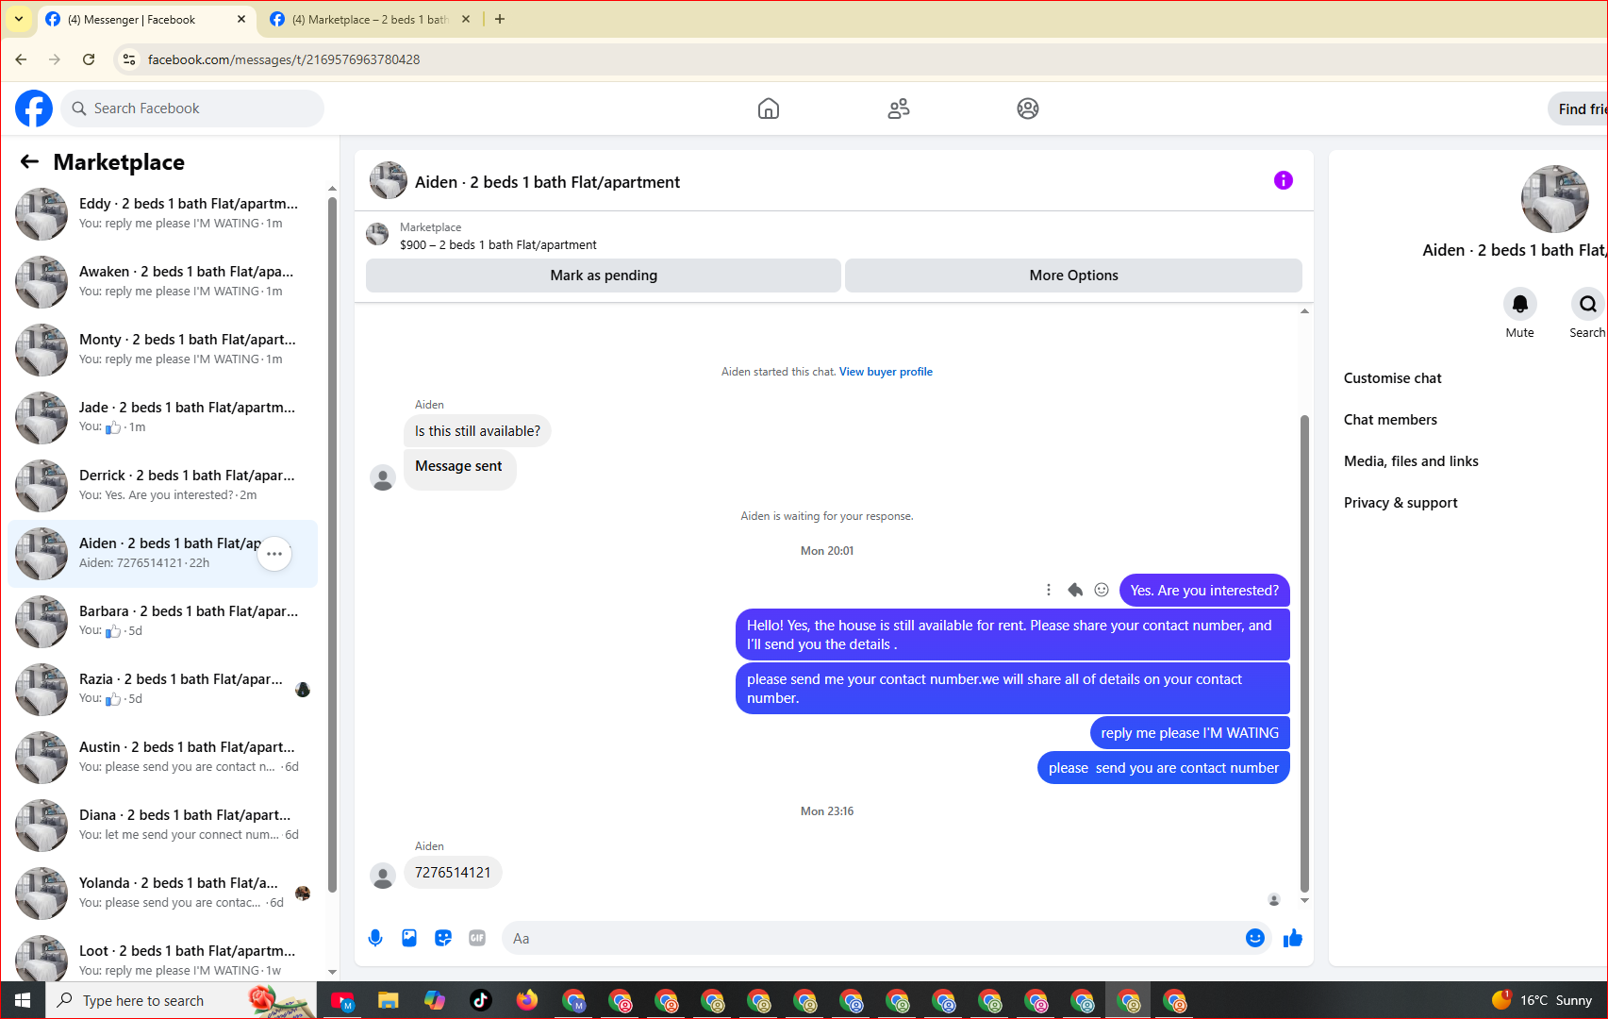1608x1019 pixels.
Task: Open the chat with Yolanda
Action: [x=162, y=894]
